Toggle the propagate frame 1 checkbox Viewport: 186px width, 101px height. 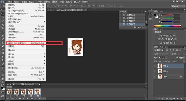click(x=177, y=58)
